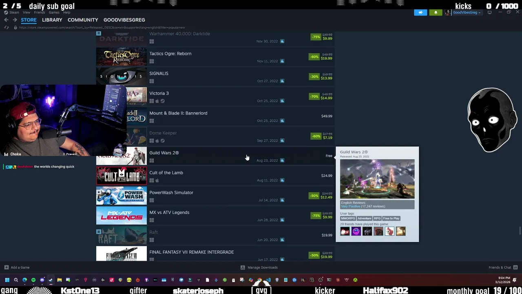Viewport: 522px width, 294px height.
Task: Click the RPG user tag
Action: 377,218
